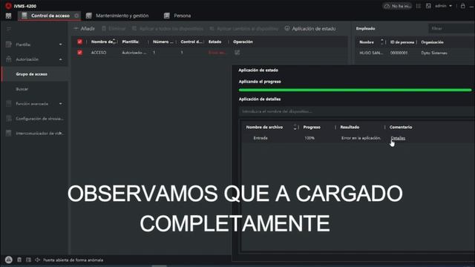Open the main menu grid icon
The height and width of the screenshot is (267, 475).
8,16
